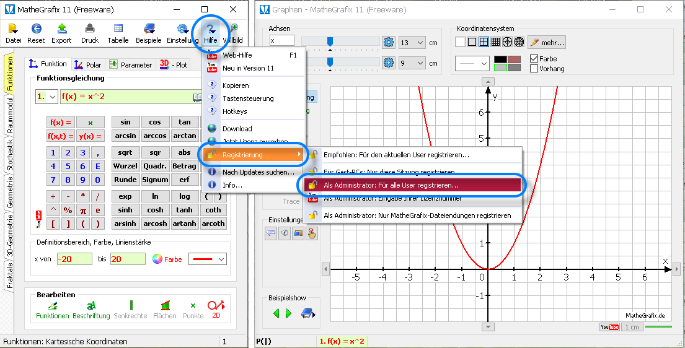Image resolution: width=685 pixels, height=348 pixels.
Task: Select the four-quadrant coordinate style
Action: click(484, 42)
